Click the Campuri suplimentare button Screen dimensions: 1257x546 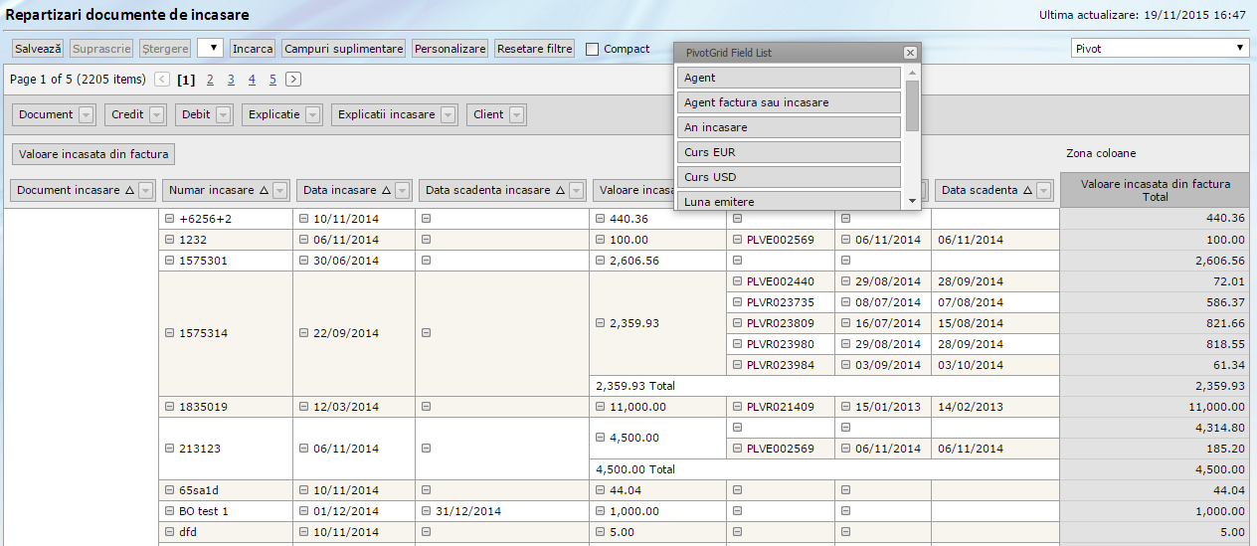(x=343, y=48)
